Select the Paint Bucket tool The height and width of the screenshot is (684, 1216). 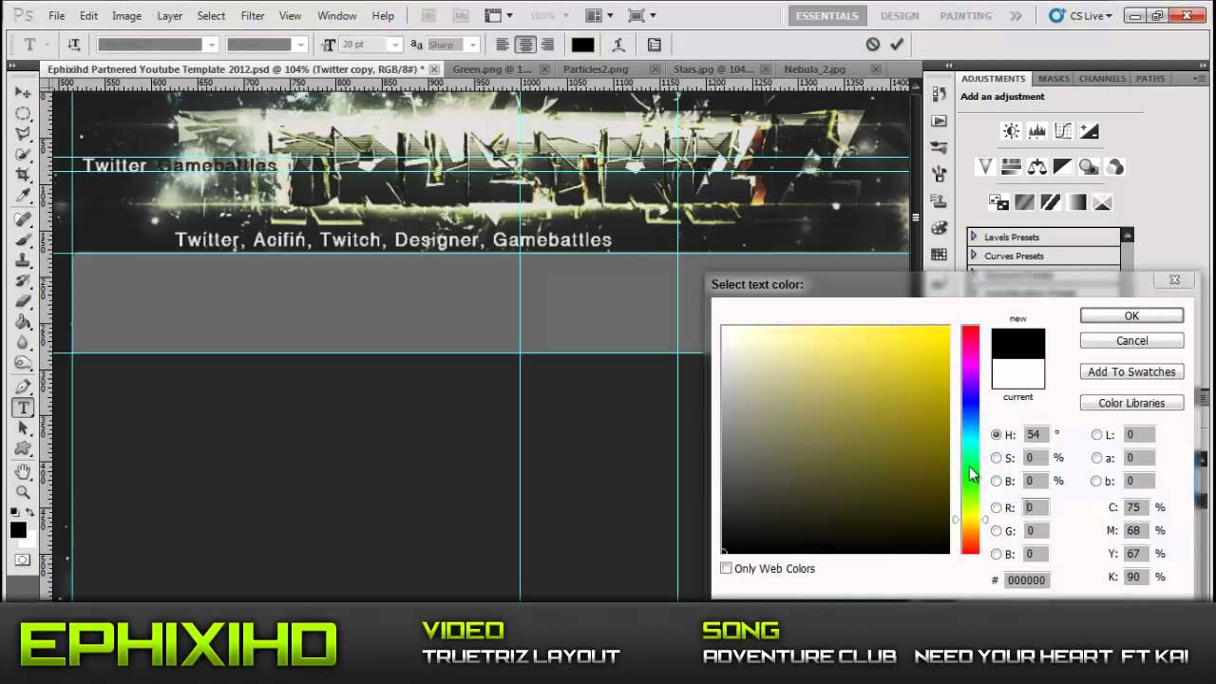point(23,323)
